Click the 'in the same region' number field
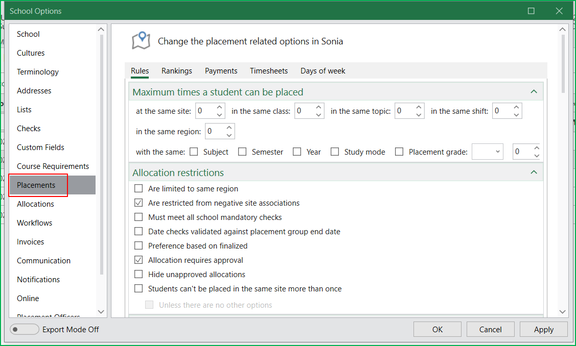 pyautogui.click(x=214, y=132)
